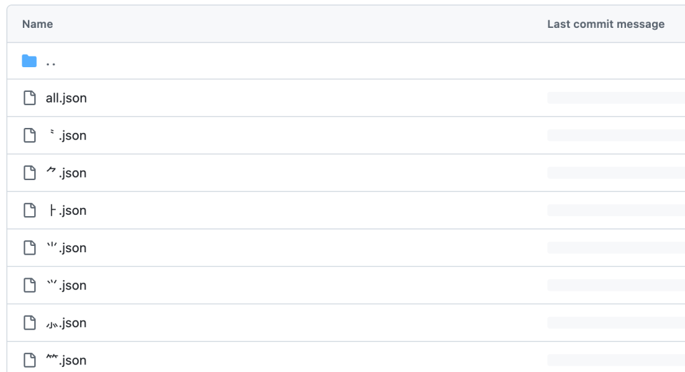The width and height of the screenshot is (685, 372).
Task: Open the ⺈.json file link
Action: (66, 173)
